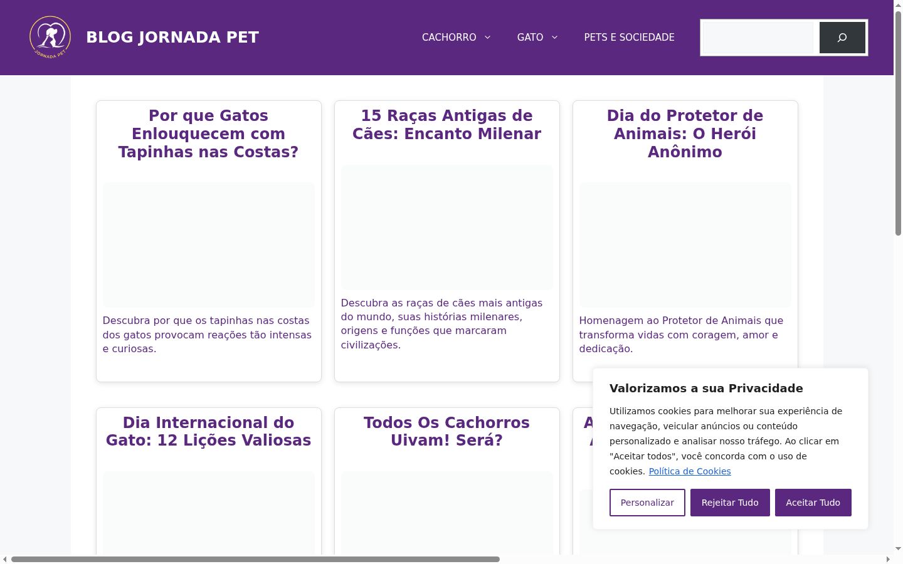The height and width of the screenshot is (564, 903).
Task: Select the Protetor de Animais article thumbnail
Action: tap(685, 244)
